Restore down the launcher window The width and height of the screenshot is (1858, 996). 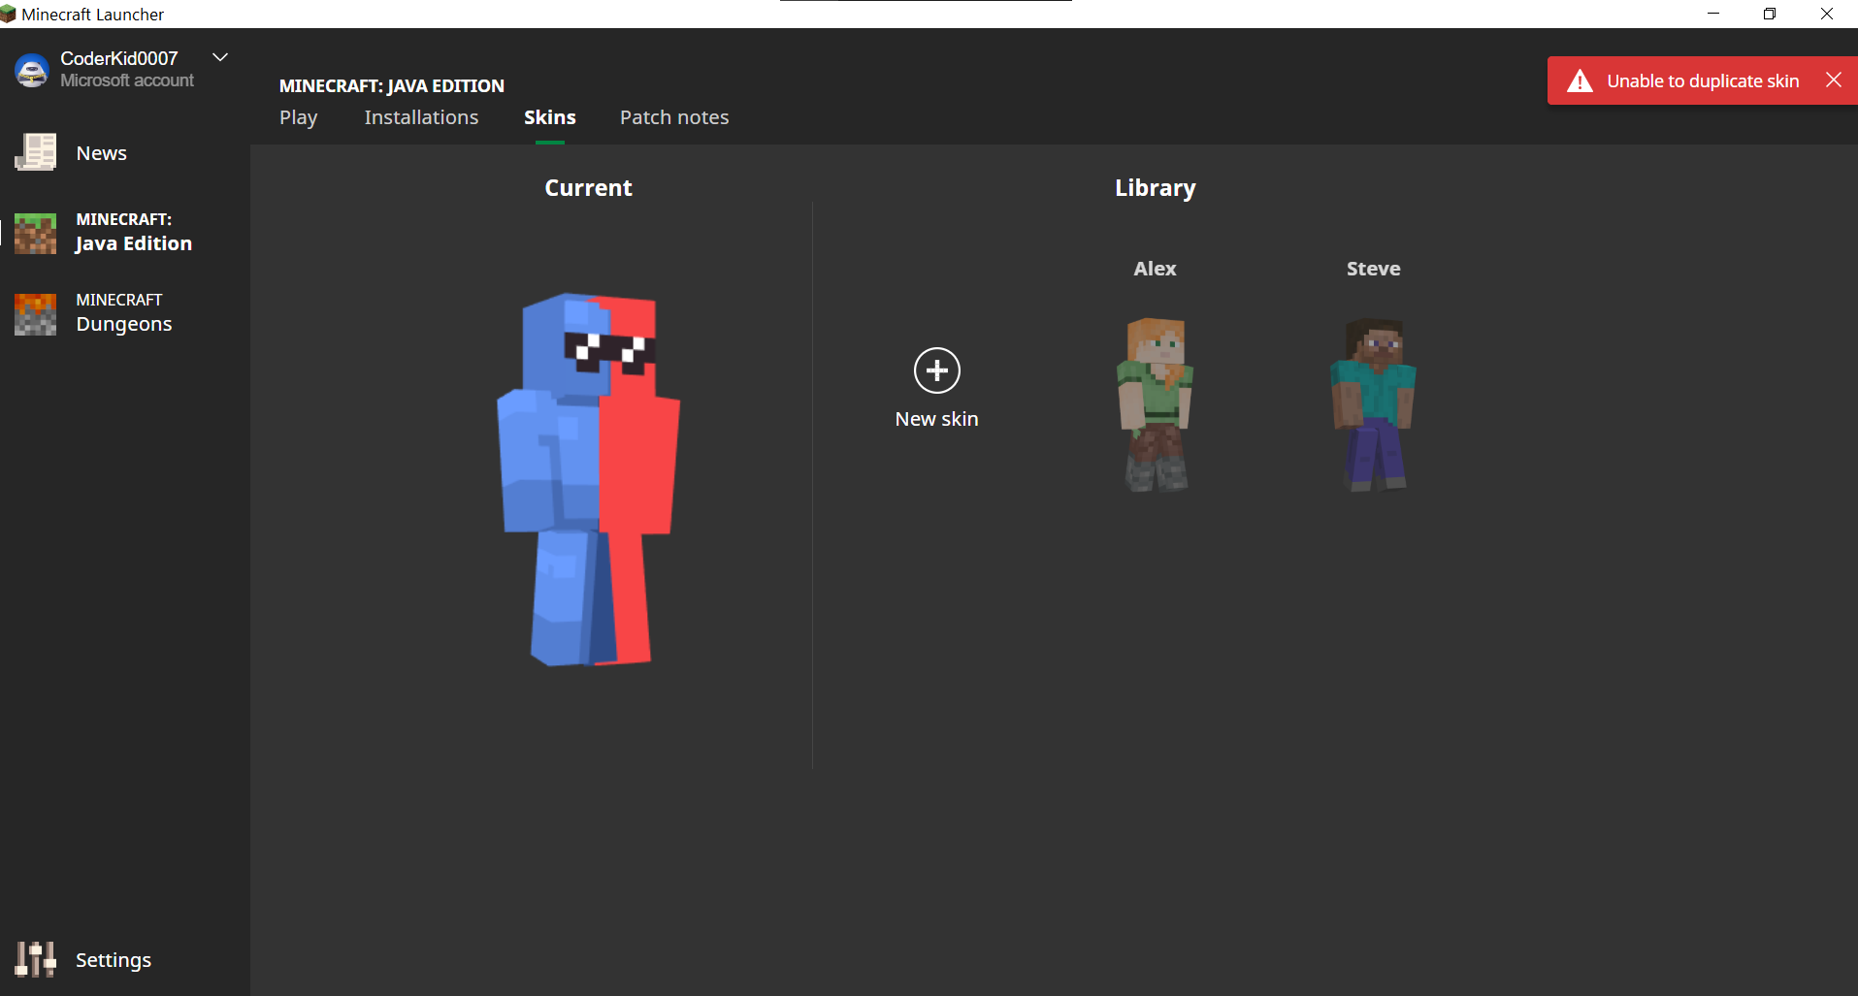1770,14
